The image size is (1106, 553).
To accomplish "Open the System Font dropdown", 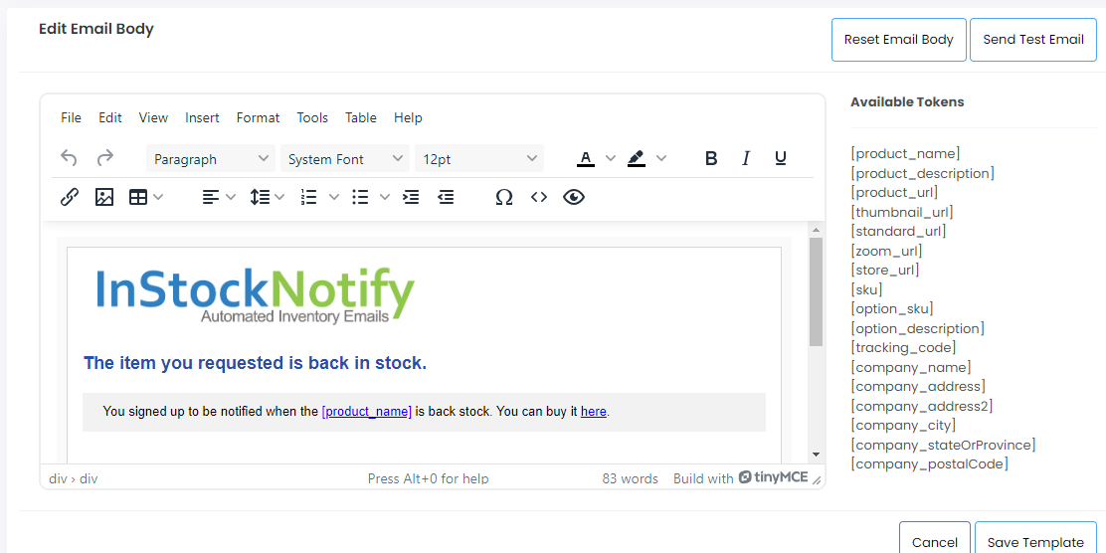I will pos(345,159).
